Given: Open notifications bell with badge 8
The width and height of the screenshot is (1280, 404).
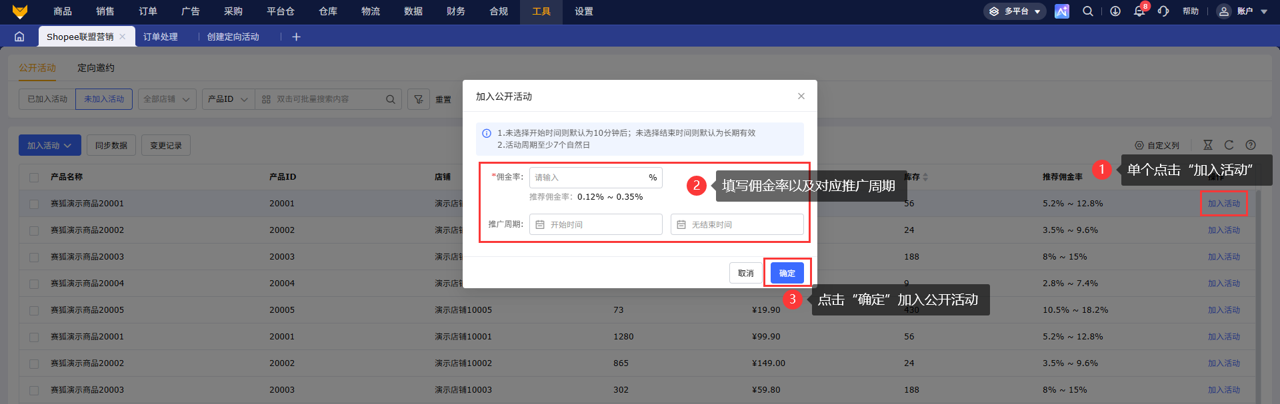Looking at the screenshot, I should (1140, 11).
